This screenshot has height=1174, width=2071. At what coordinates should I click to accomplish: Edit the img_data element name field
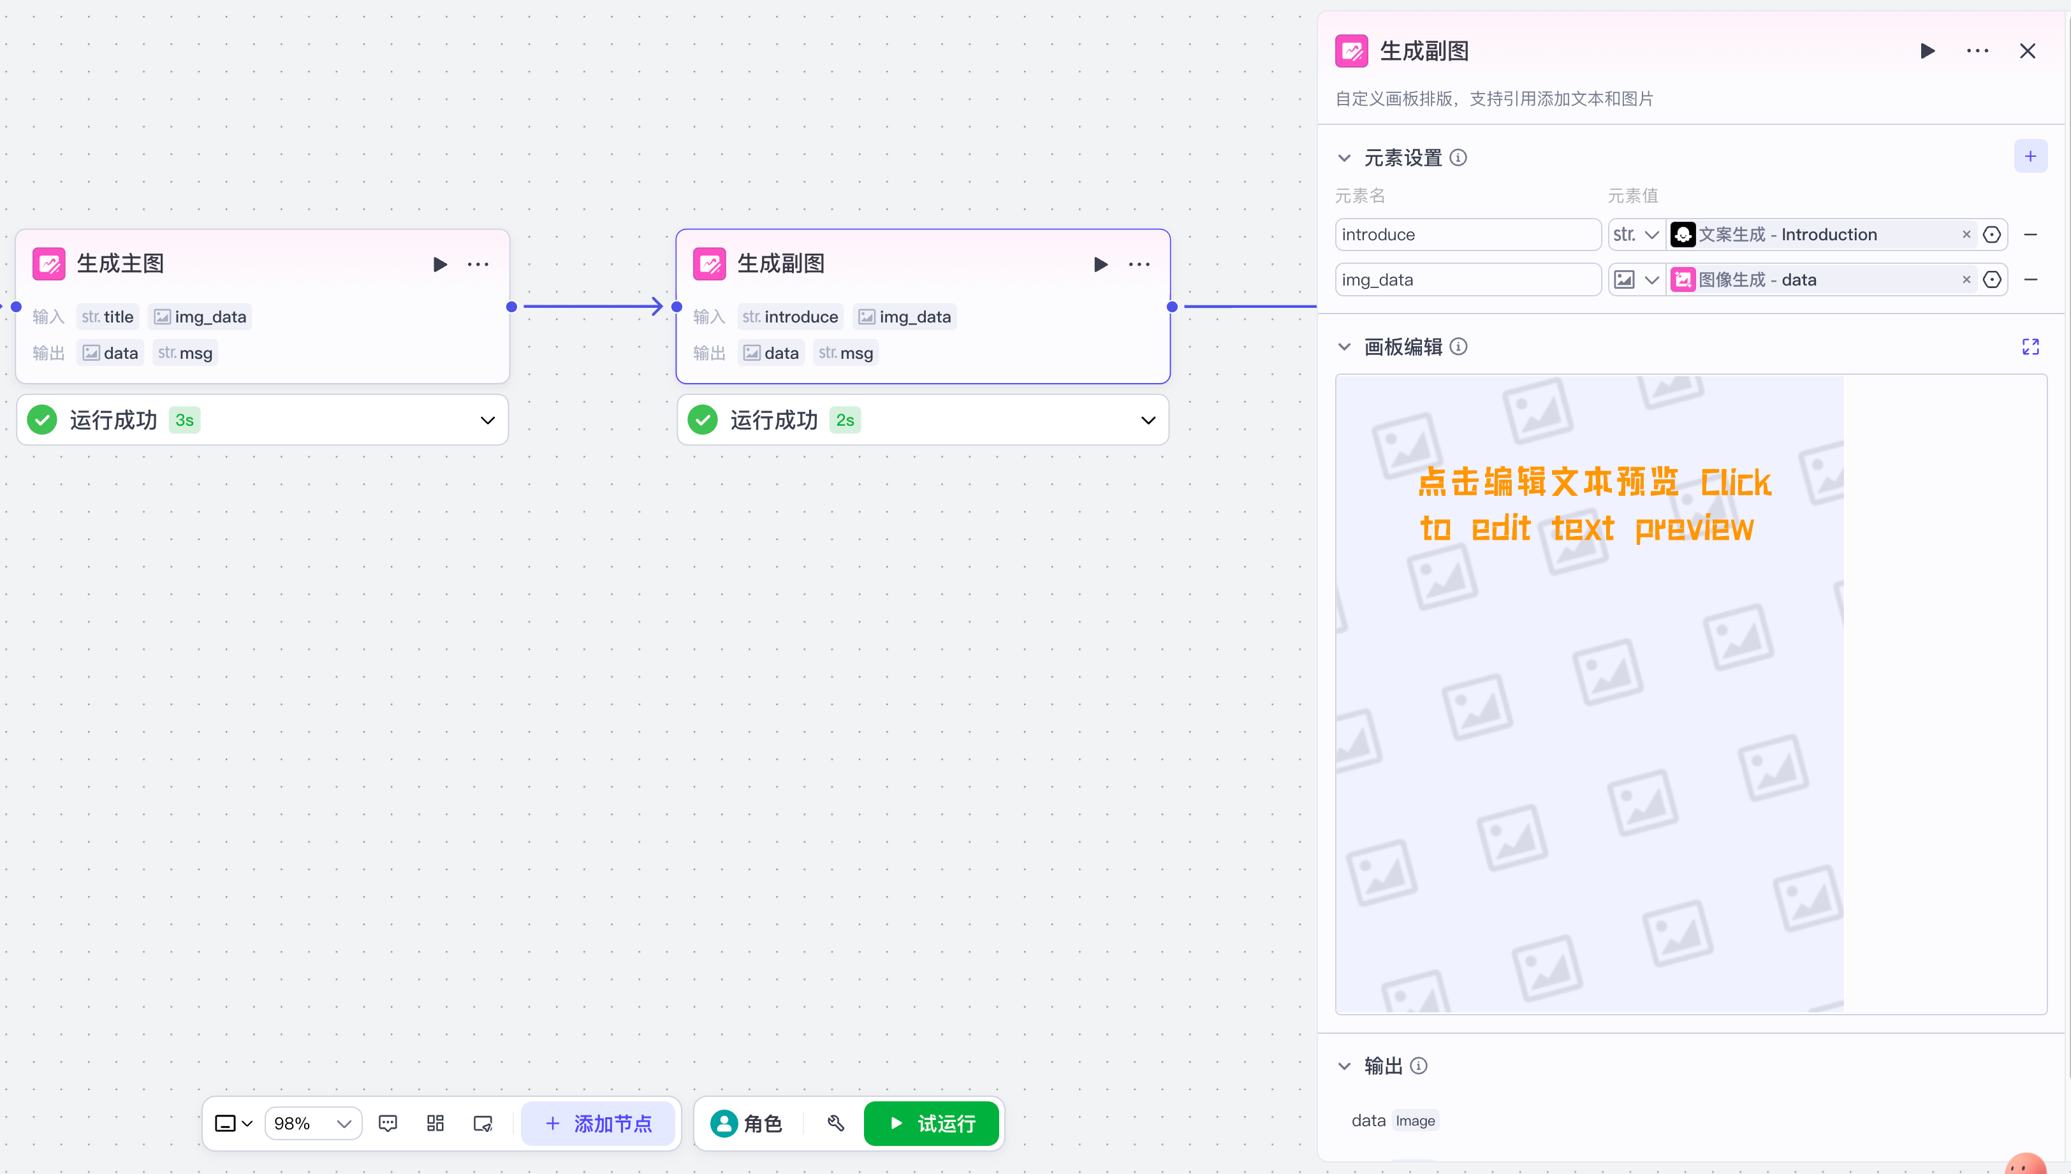tap(1467, 280)
